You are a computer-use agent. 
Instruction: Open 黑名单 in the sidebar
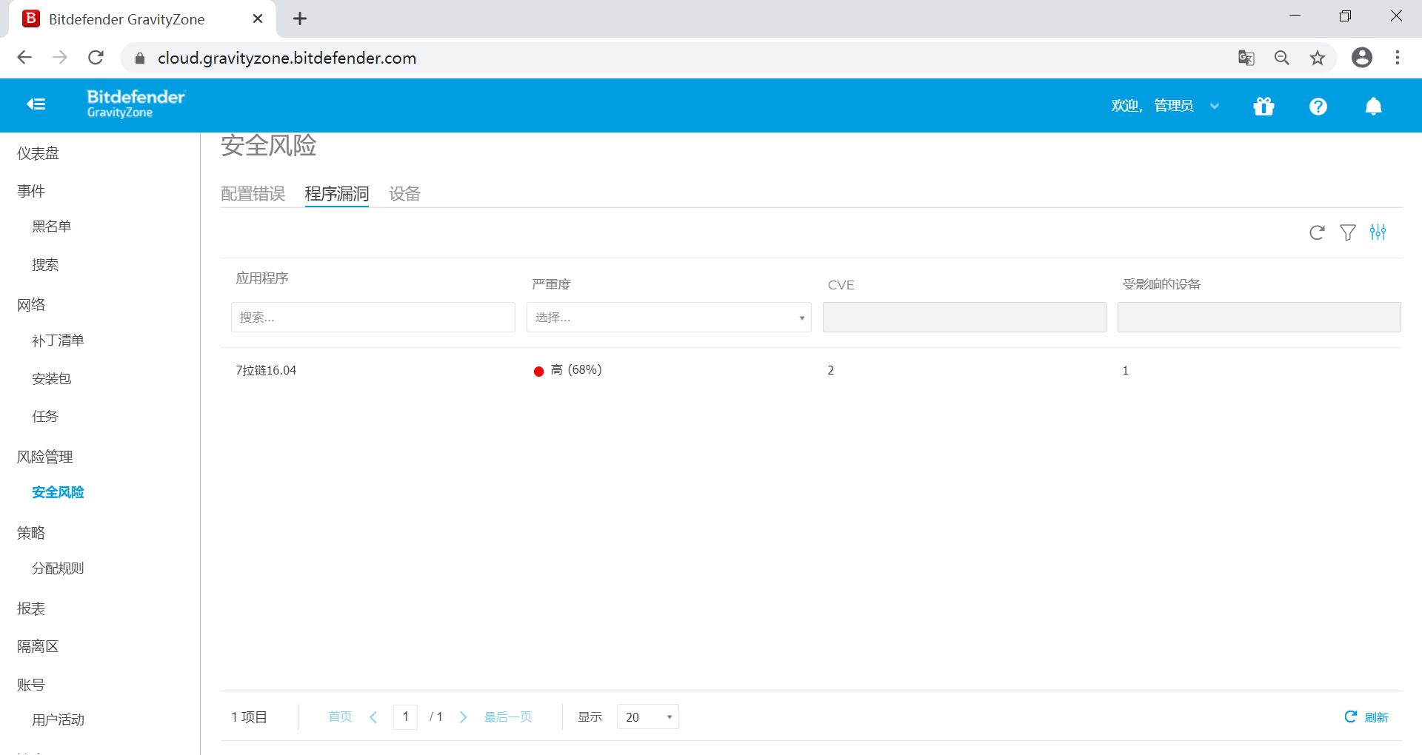[x=51, y=226]
